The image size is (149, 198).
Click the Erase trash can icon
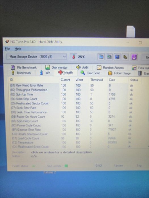coord(140,73)
